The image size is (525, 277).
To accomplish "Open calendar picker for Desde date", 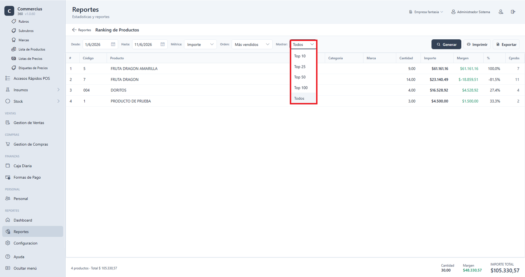I will (x=113, y=44).
